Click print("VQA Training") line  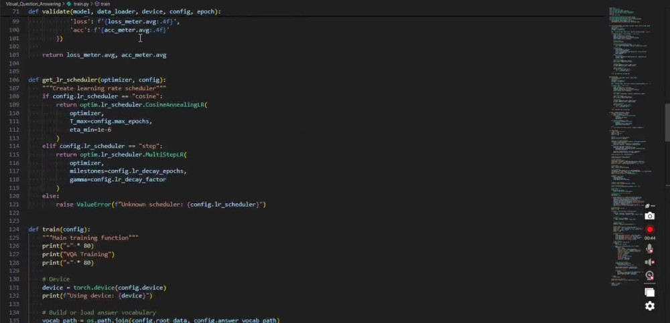pos(78,254)
